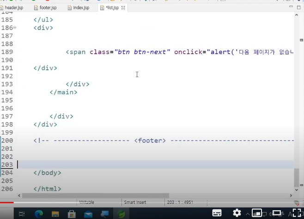Viewport: 304px width, 219px height.
Task: Open Microsoft Store from the taskbar
Action: (x=72, y=214)
